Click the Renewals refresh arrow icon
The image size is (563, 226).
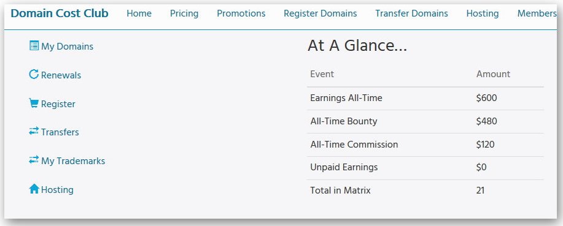coord(34,74)
